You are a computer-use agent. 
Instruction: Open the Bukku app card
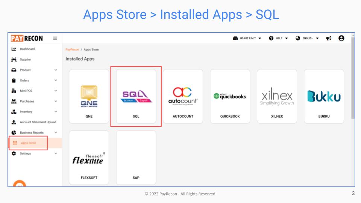tap(324, 97)
